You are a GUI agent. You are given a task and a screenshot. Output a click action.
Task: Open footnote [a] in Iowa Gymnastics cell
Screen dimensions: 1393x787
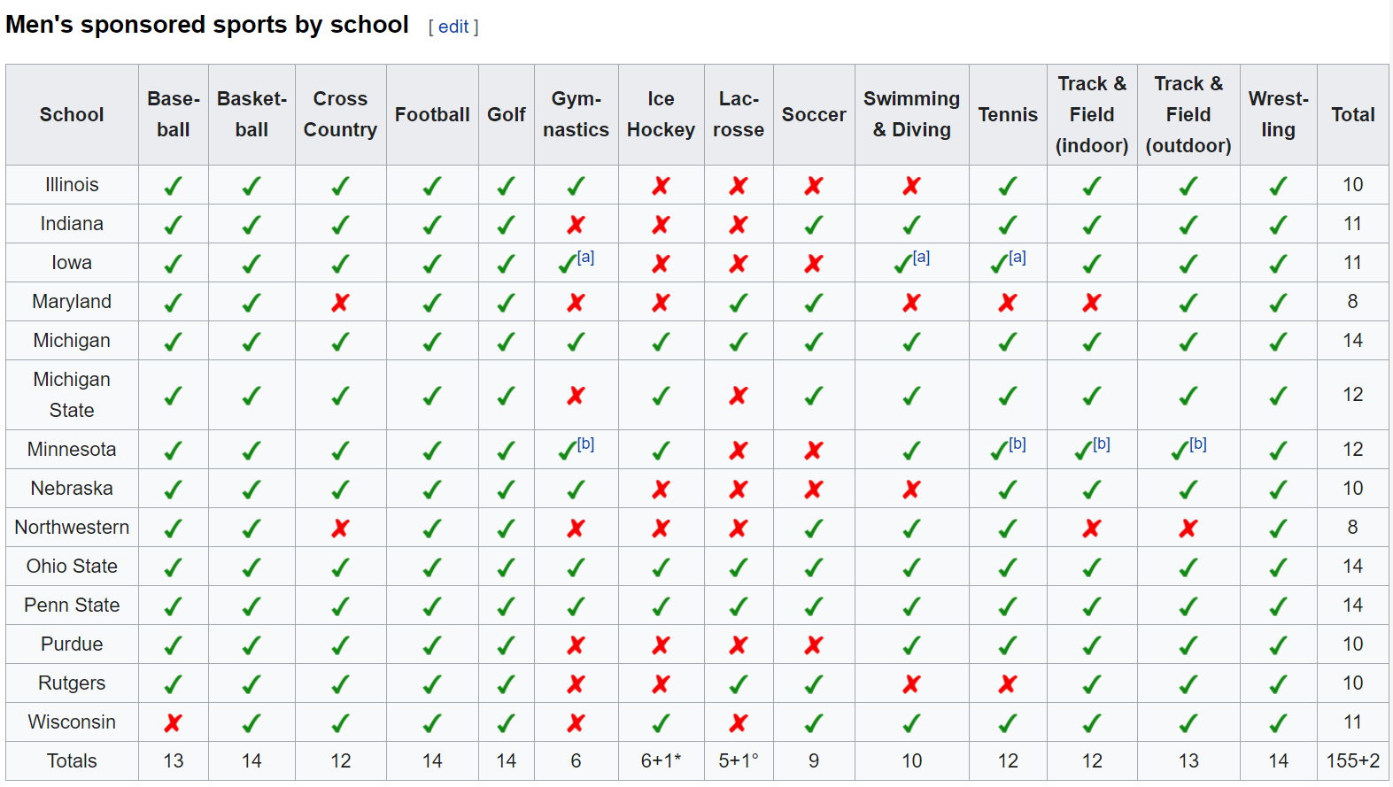tap(586, 258)
